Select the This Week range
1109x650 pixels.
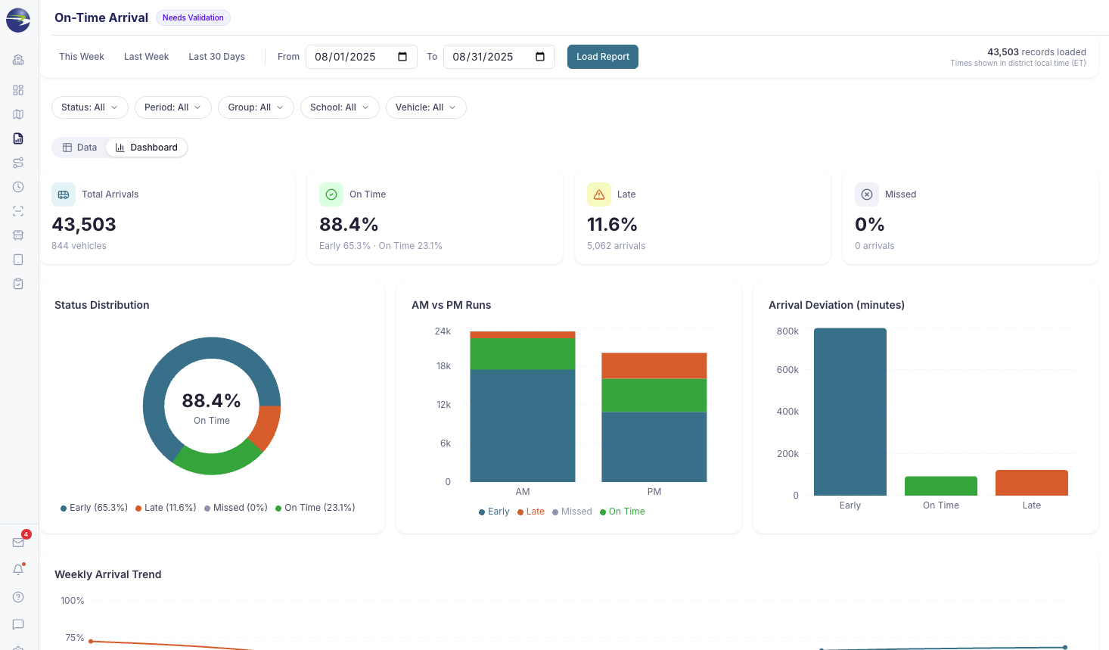tap(82, 57)
